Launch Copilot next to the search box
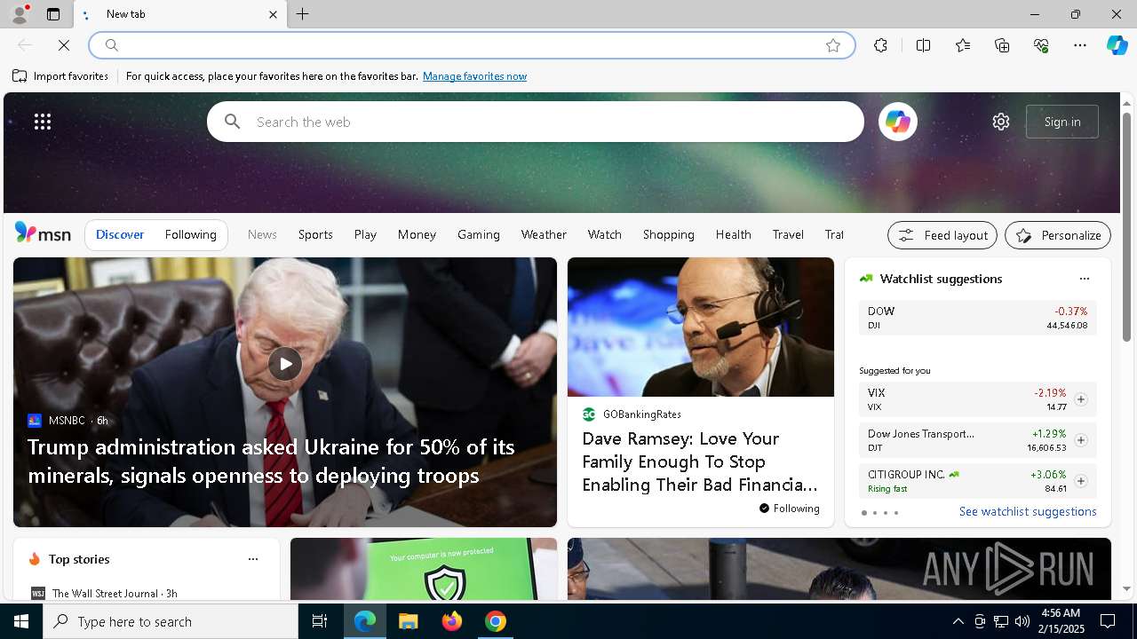Screen dimensions: 1137x639 pyautogui.click(x=897, y=122)
